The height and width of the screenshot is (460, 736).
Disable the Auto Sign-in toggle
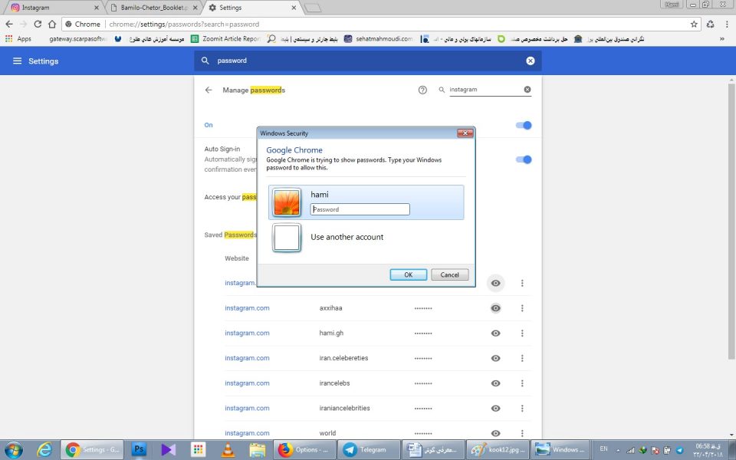click(x=524, y=159)
